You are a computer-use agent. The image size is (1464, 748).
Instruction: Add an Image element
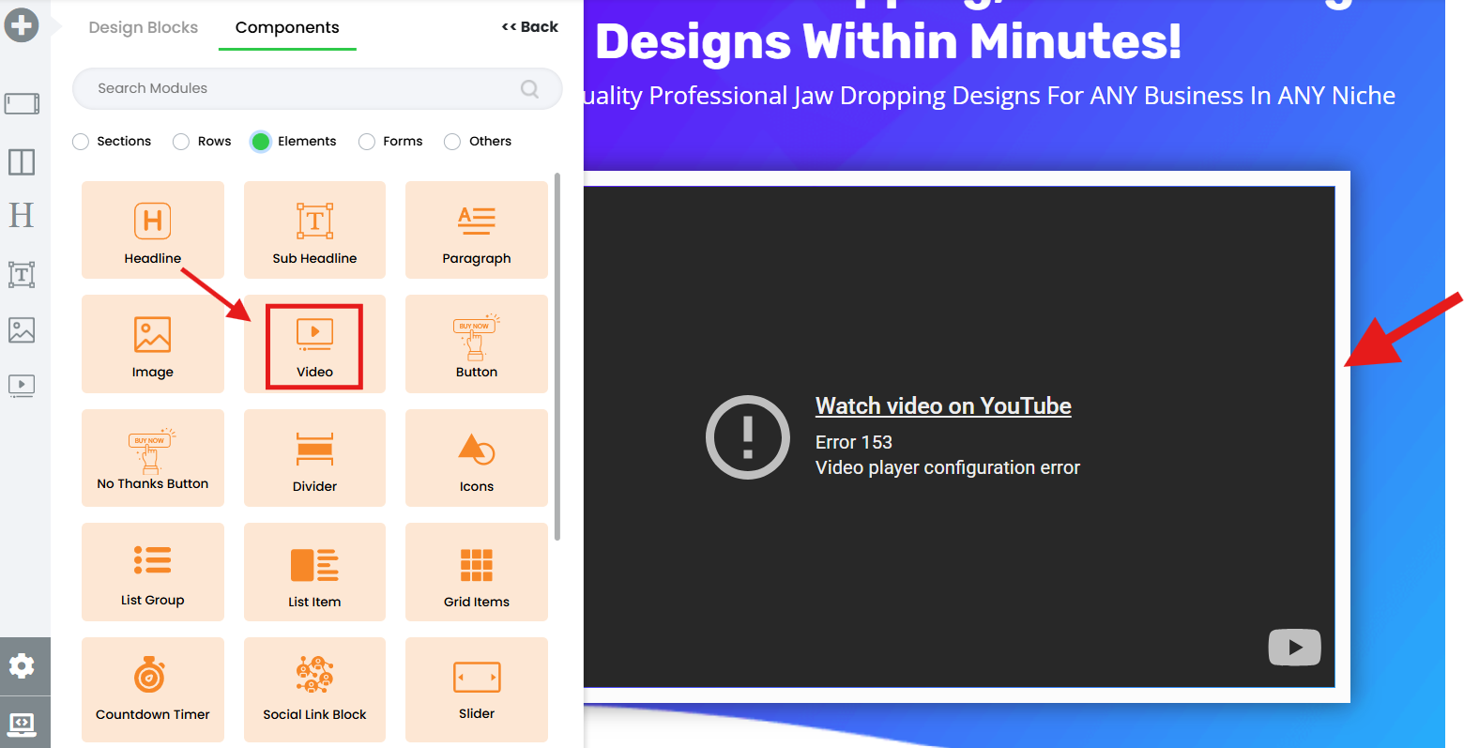click(153, 343)
